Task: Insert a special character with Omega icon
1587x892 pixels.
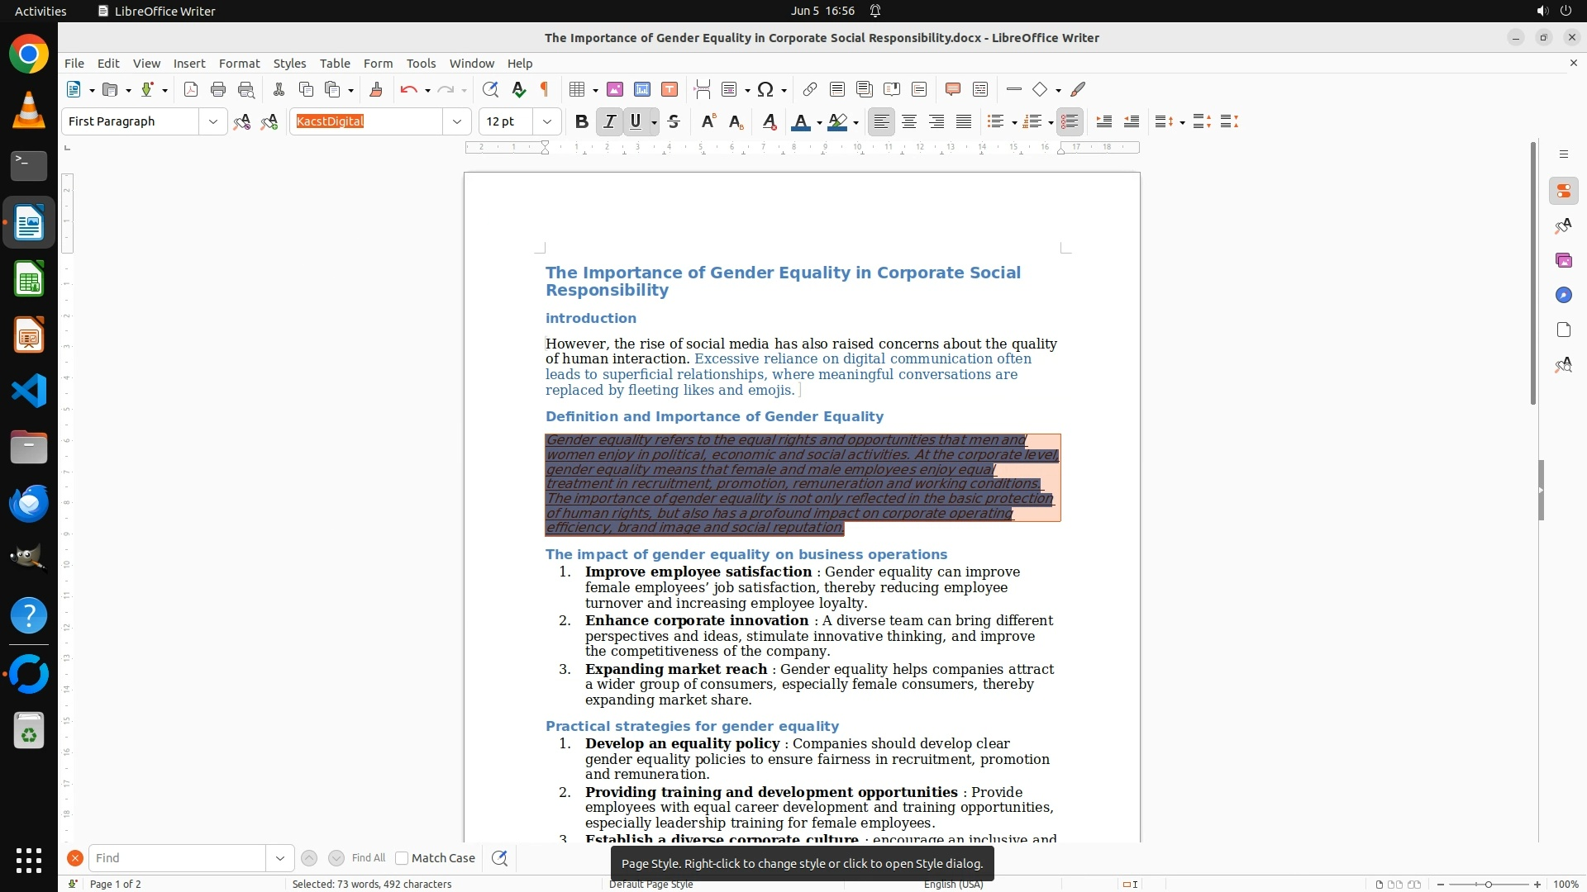Action: [x=765, y=90]
